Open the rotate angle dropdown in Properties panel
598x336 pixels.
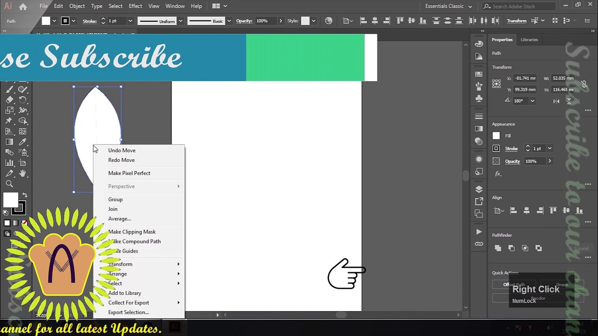click(x=532, y=101)
